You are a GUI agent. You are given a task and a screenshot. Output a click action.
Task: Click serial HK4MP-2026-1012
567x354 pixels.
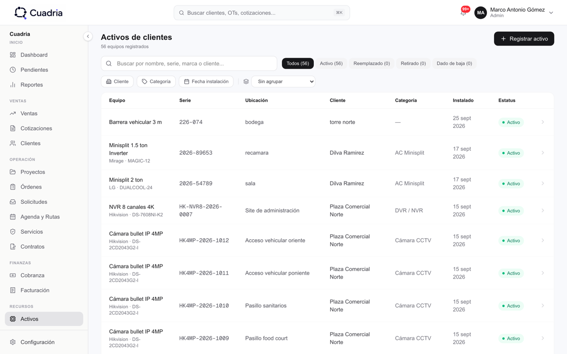[x=204, y=241]
